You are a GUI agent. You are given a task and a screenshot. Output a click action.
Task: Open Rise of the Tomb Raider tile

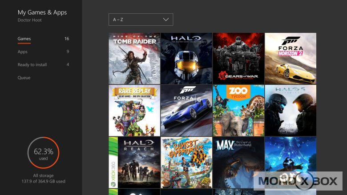click(x=134, y=59)
